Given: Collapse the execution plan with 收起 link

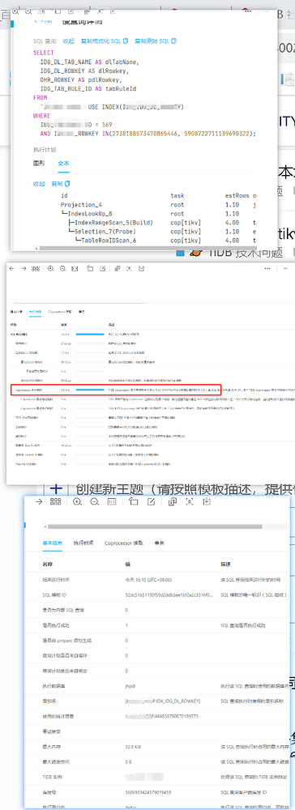Looking at the screenshot, I should coord(39,183).
